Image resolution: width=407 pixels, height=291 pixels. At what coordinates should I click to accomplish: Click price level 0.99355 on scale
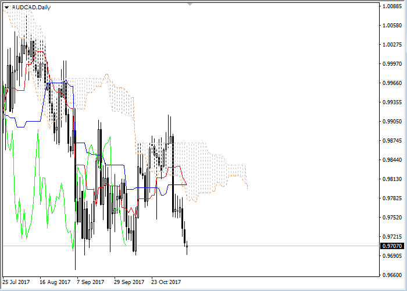[392, 102]
